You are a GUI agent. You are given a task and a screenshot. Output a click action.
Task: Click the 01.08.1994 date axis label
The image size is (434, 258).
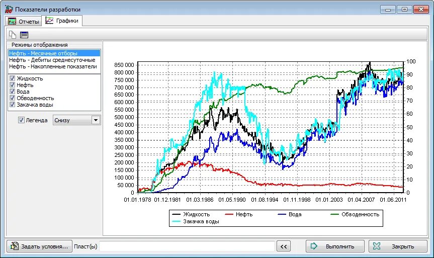coord(265,200)
